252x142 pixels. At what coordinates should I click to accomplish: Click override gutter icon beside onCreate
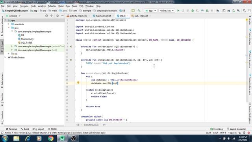tap(71, 47)
